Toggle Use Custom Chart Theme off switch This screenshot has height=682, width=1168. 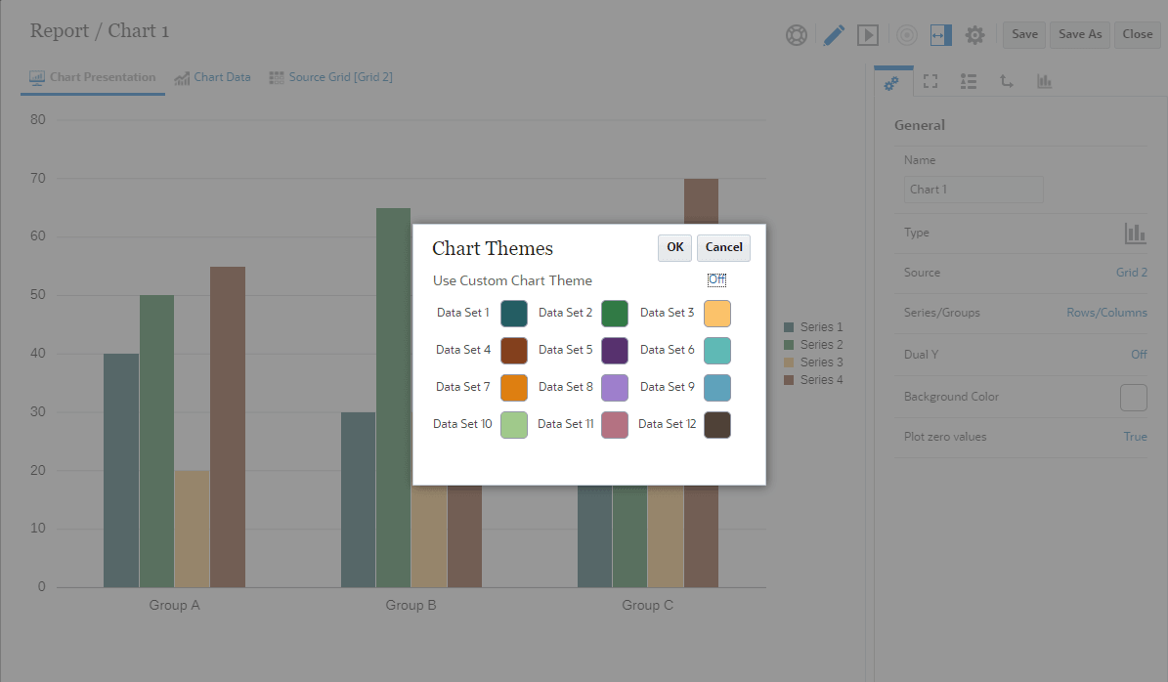[x=716, y=280]
